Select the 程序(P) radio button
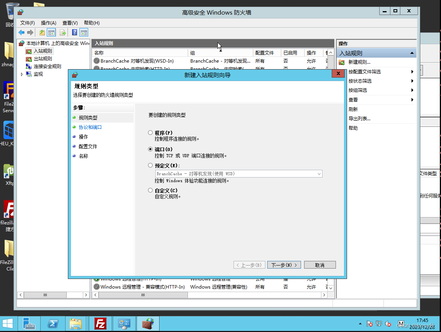 [150, 133]
